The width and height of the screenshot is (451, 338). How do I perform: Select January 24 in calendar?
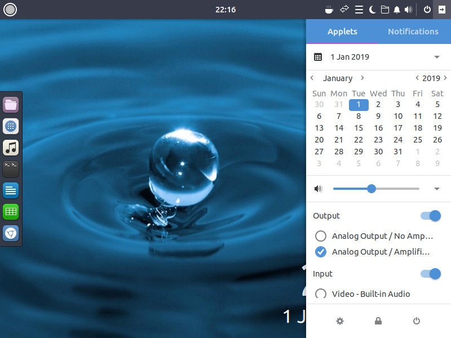(398, 140)
